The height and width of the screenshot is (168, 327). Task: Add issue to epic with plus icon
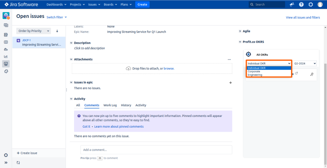[x=230, y=83]
